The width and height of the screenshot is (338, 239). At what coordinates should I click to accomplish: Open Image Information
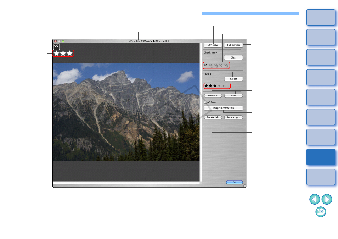pos(223,108)
